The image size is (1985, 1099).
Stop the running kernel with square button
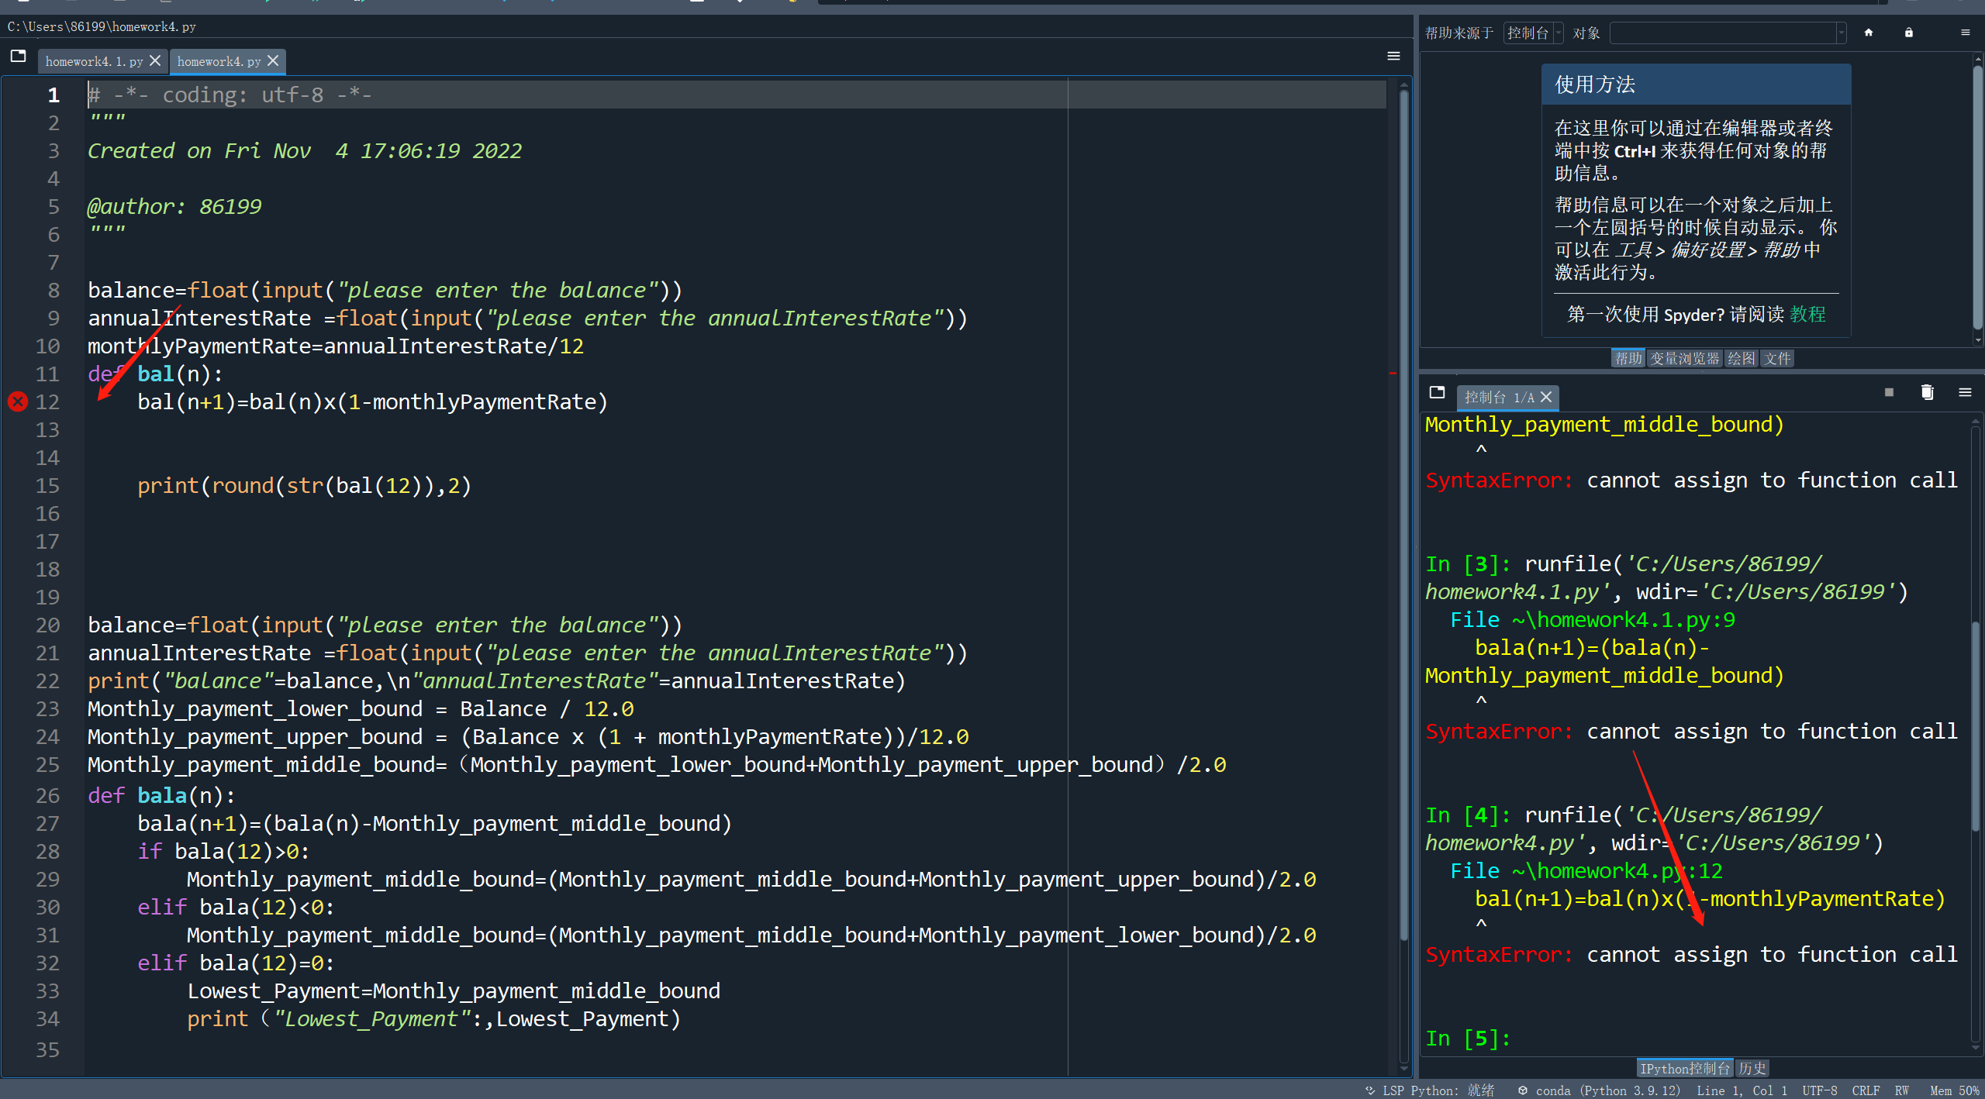click(1889, 392)
